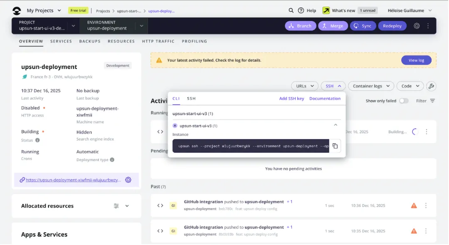Viewport: 449px width, 245px height.
Task: Click the wrench icon right of the Code dropdown
Action: coord(431,86)
